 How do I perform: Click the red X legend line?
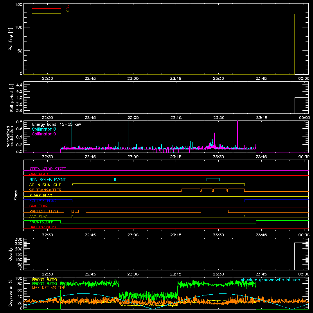[47, 8]
